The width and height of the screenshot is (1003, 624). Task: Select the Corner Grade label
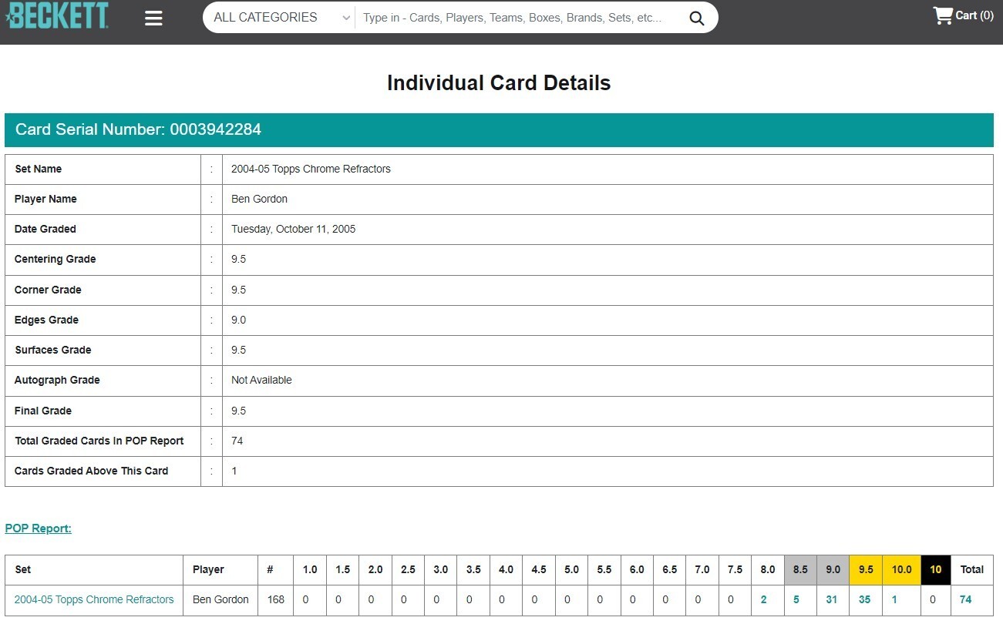[x=48, y=290]
